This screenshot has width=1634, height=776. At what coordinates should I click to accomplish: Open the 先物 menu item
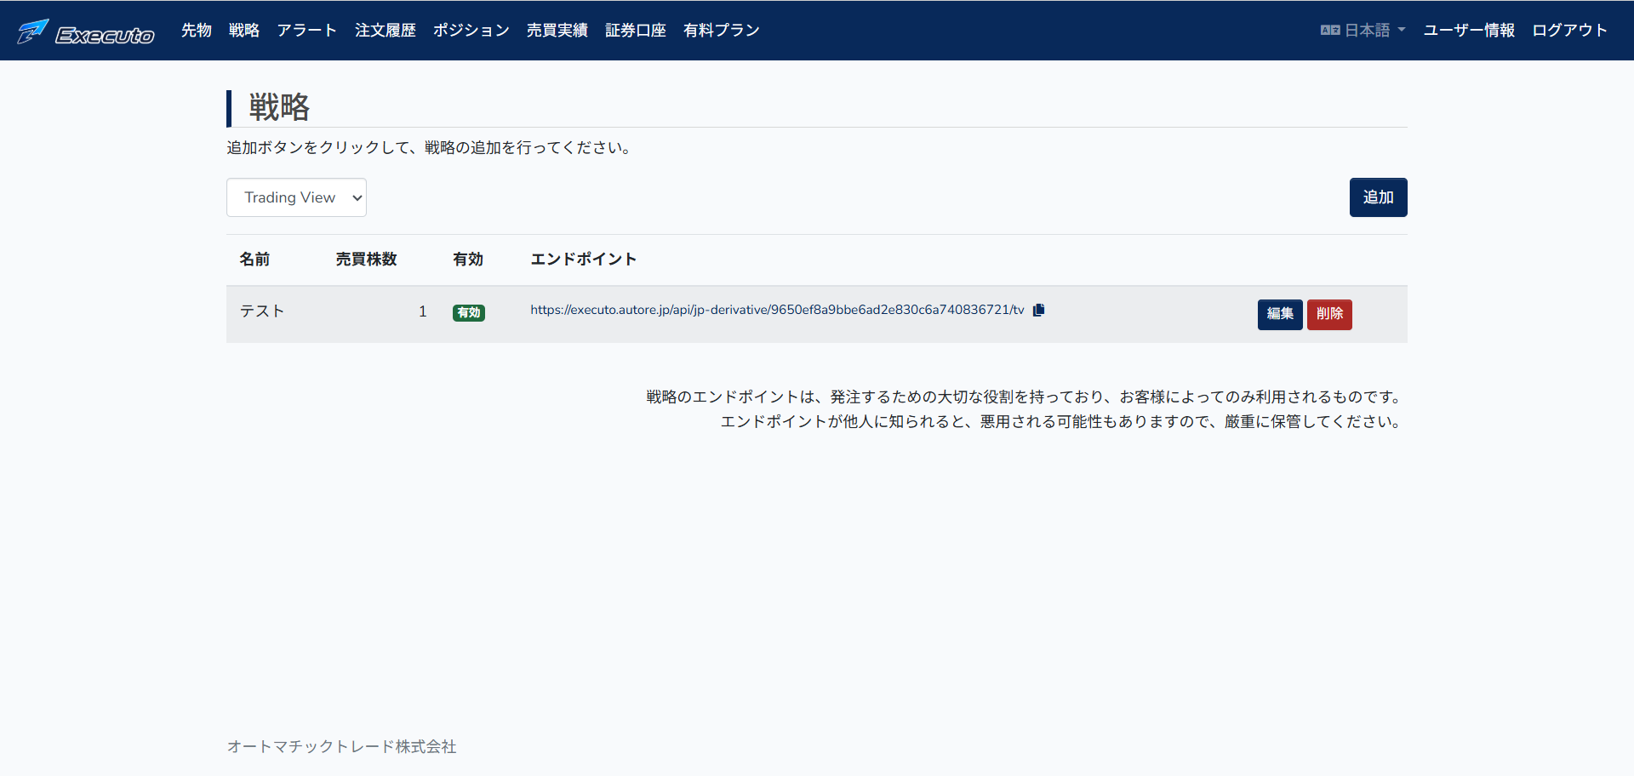click(197, 31)
